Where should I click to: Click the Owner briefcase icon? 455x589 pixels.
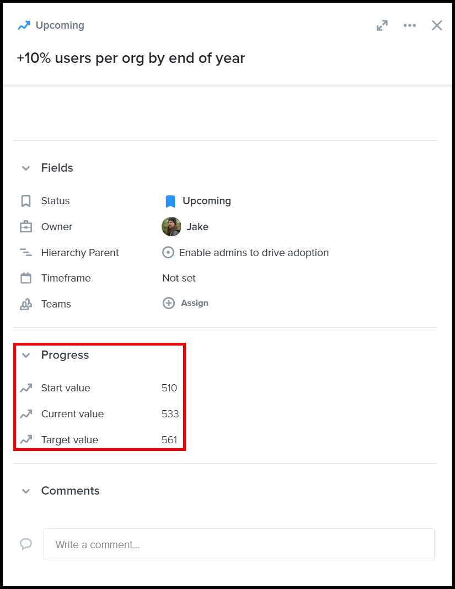click(26, 226)
